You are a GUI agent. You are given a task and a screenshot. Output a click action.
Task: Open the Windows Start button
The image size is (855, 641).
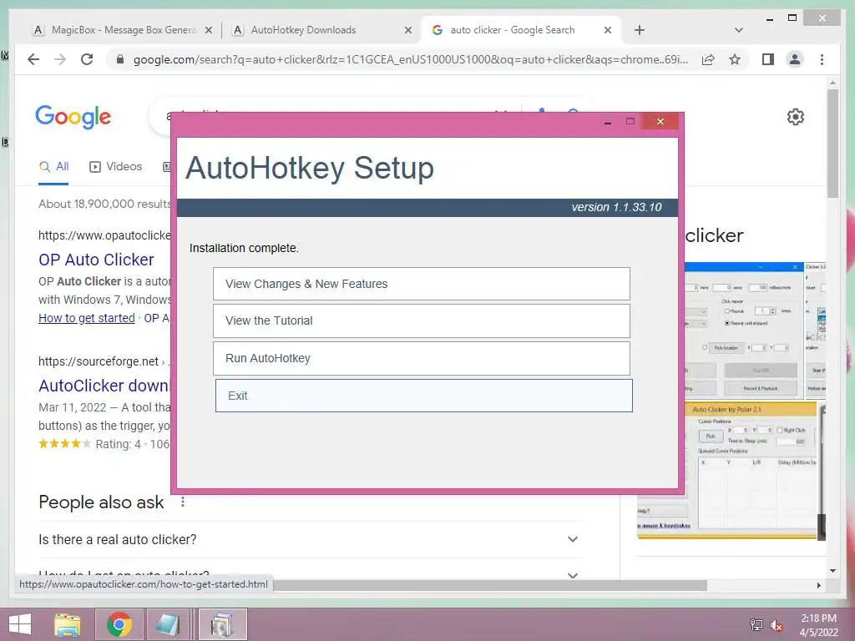point(20,624)
